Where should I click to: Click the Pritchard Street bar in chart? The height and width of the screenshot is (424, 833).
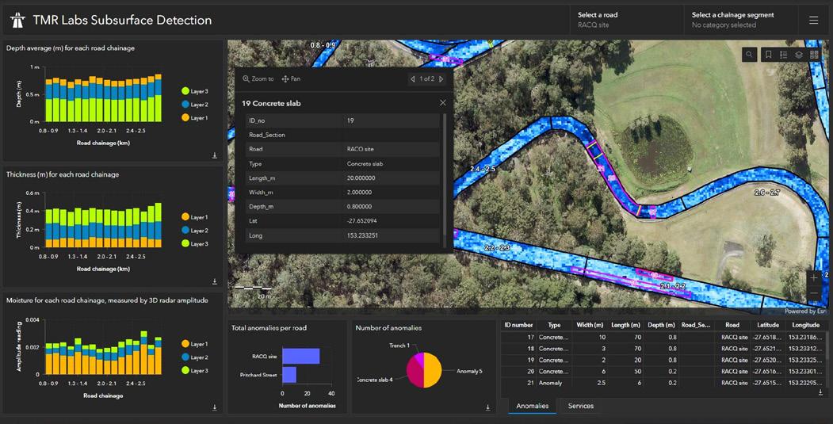(x=289, y=375)
